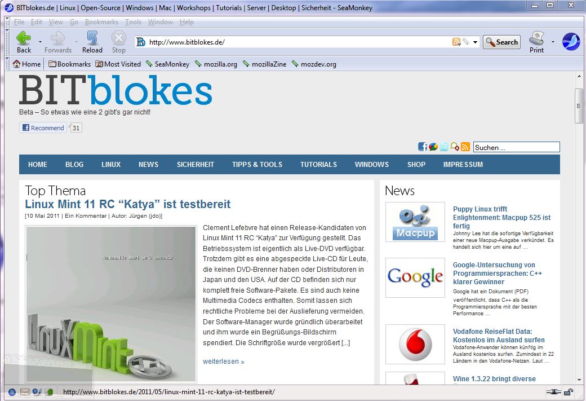The image size is (586, 401).
Task: Click the BITblokes site favicon in location bar
Action: point(140,42)
